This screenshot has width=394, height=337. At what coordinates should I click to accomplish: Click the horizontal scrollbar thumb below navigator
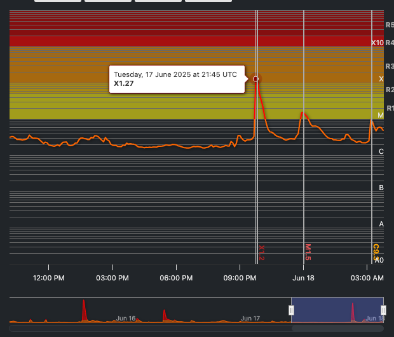337,328
